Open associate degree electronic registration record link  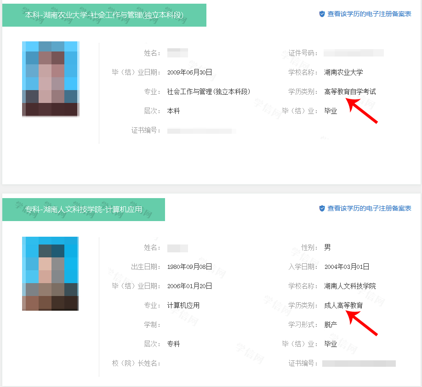pos(369,208)
